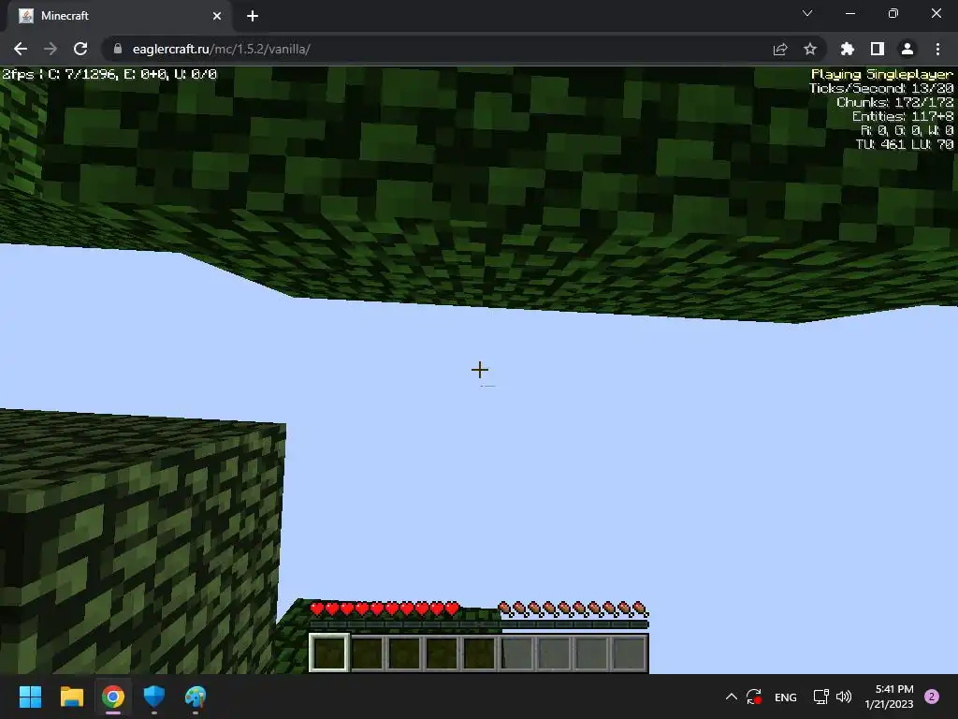Select the second hotbar slot
The height and width of the screenshot is (719, 958).
point(367,653)
